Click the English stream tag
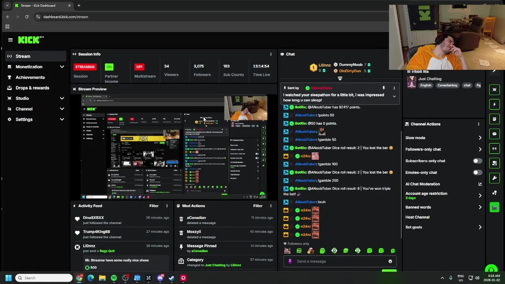The width and height of the screenshot is (505, 284). click(426, 85)
